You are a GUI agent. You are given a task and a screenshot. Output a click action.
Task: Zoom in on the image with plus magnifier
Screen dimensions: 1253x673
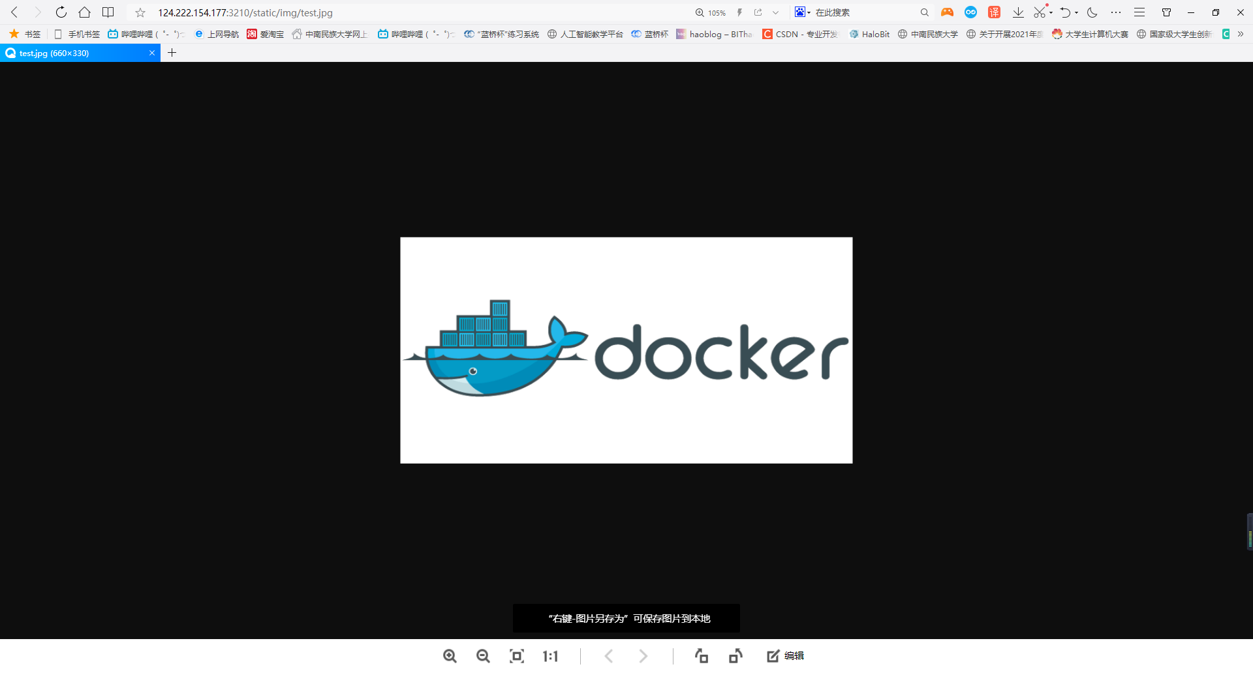point(450,656)
